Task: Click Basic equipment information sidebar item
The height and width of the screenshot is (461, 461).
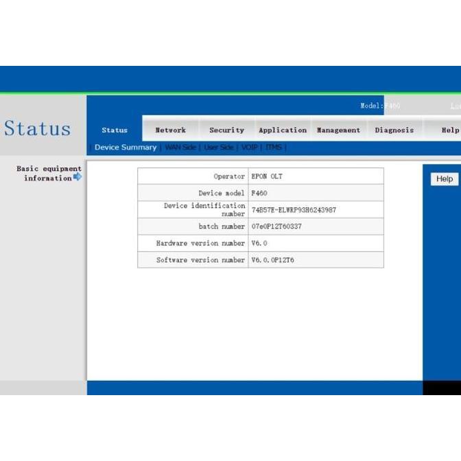Action: point(48,173)
